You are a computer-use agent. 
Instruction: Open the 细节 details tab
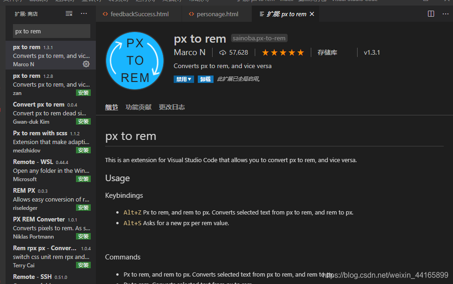tap(112, 107)
